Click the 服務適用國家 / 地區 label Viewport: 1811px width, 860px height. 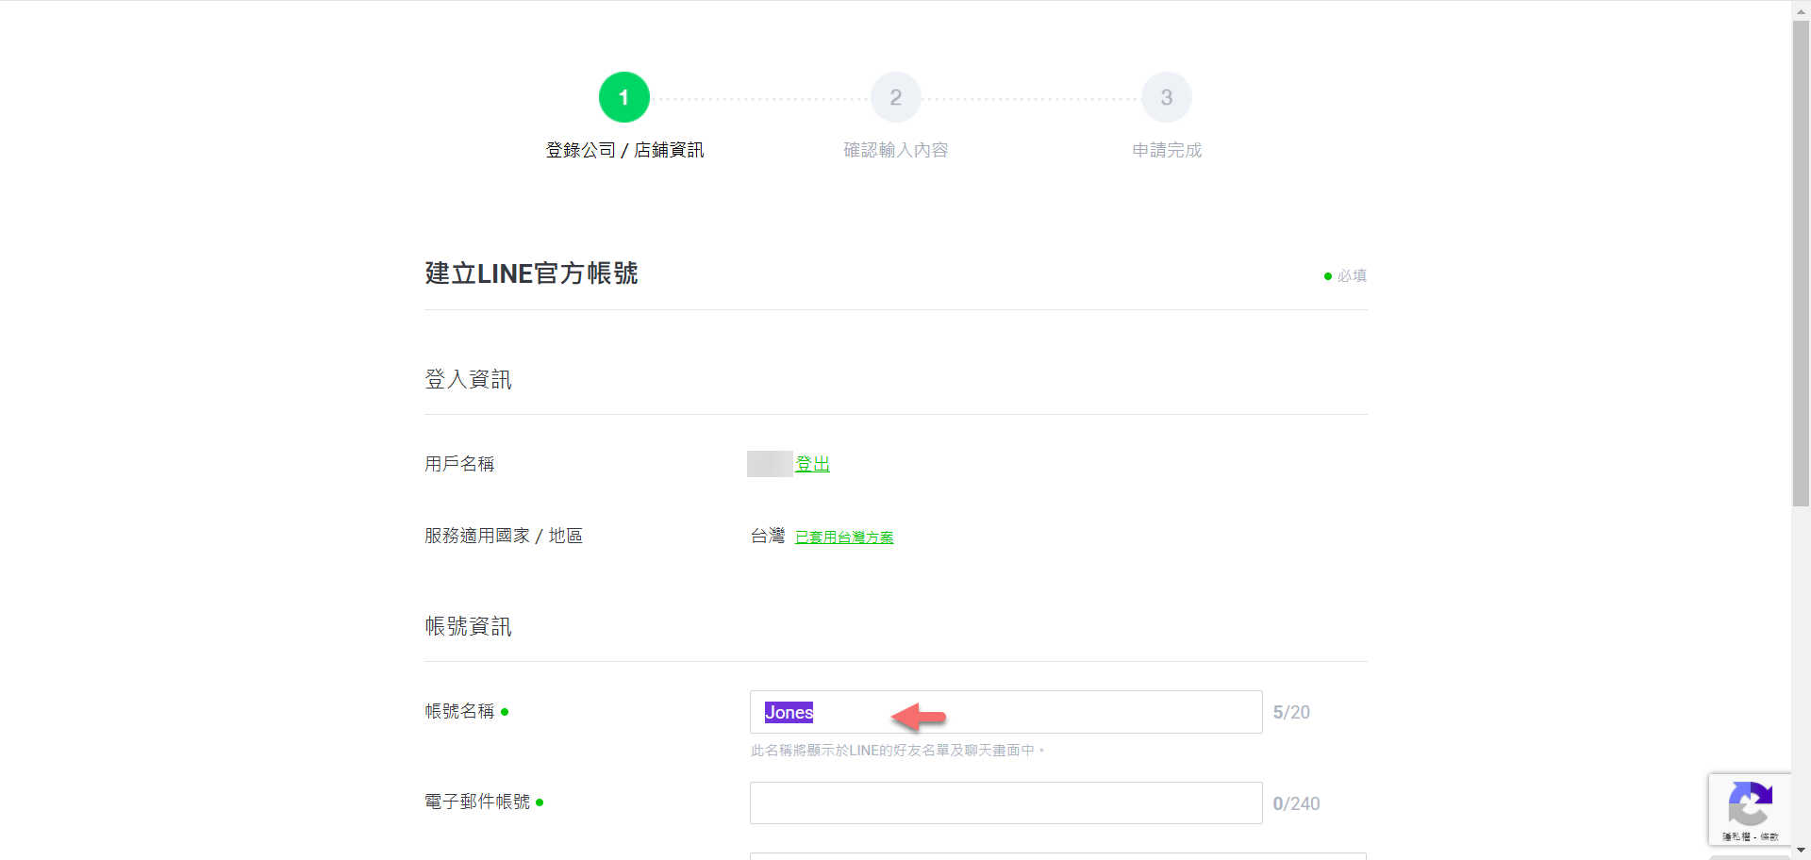504,536
